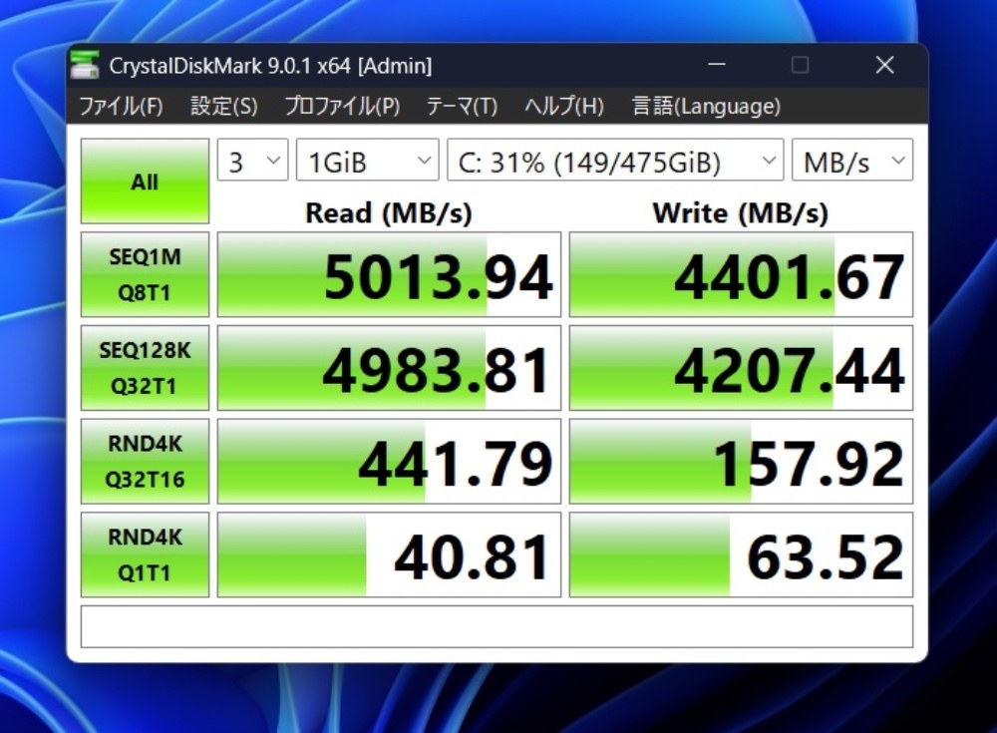Run all benchmarks with the All button
997x733 pixels.
pos(145,182)
